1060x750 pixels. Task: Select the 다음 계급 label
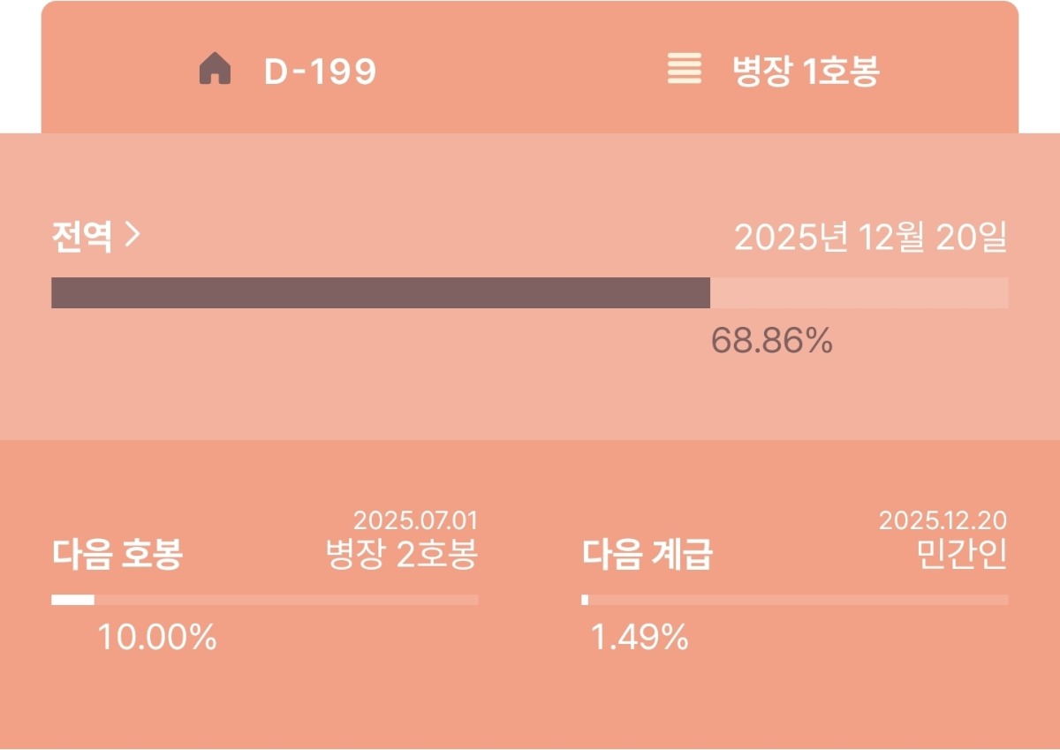point(647,556)
